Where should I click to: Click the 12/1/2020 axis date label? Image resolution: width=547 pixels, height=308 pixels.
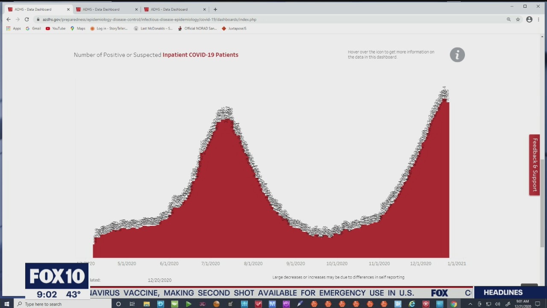click(x=421, y=264)
